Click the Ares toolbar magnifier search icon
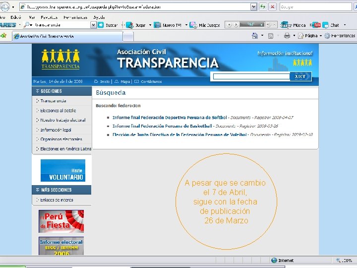This screenshot has width=357, height=268. point(27,25)
